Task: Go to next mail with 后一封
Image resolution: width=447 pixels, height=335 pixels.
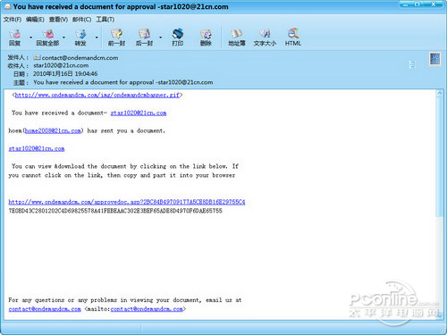Action: (x=144, y=38)
